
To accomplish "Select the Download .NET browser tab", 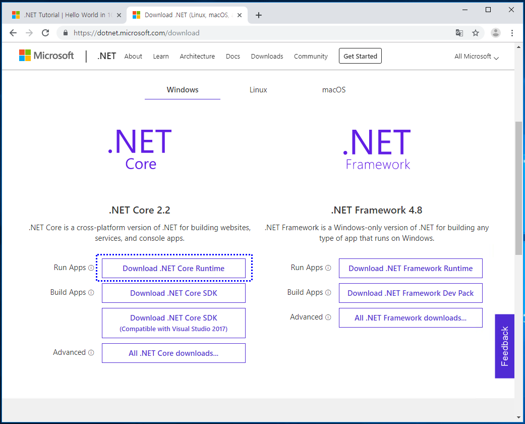I will pyautogui.click(x=187, y=15).
